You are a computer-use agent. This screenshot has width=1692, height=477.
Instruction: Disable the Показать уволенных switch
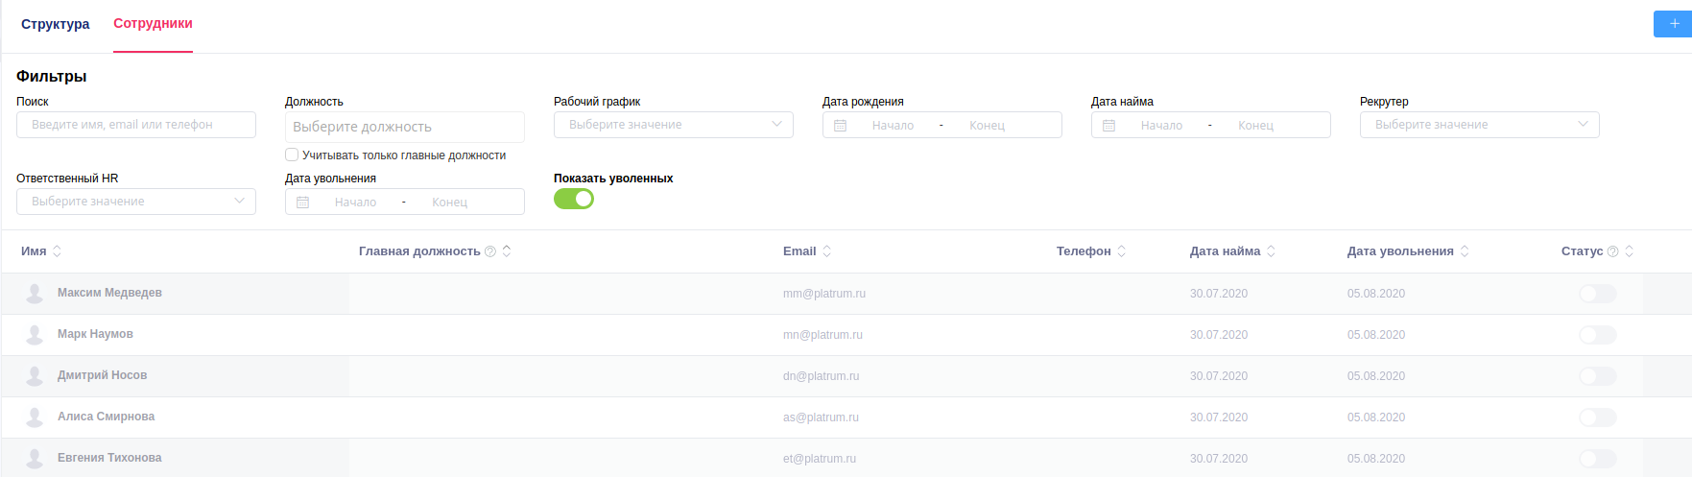(574, 199)
